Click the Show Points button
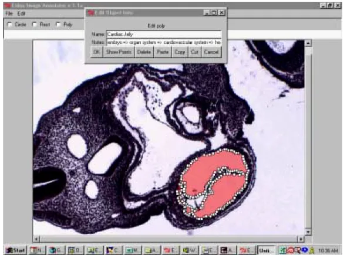 coord(119,52)
